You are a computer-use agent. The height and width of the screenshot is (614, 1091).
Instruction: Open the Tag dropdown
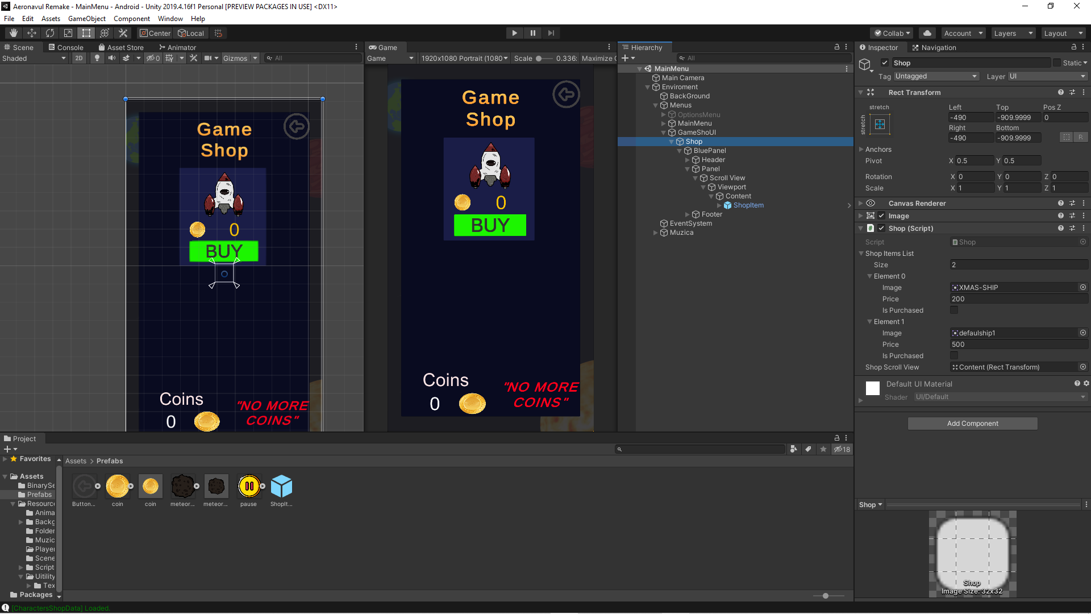935,76
